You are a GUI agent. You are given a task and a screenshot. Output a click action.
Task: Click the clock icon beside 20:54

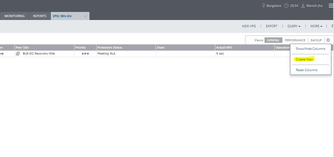click(x=286, y=6)
